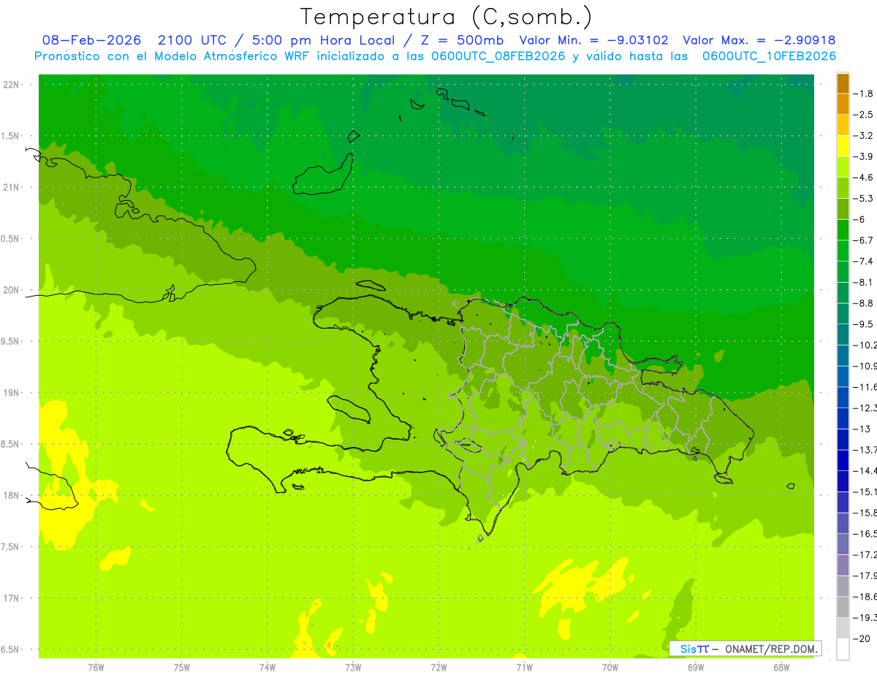
Task: Click the dark blue legend swatch between -13.7 and -14.4
Action: coord(843,461)
